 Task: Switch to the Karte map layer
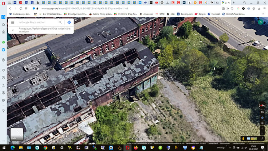click(x=17, y=135)
